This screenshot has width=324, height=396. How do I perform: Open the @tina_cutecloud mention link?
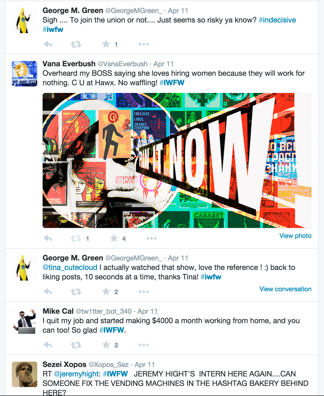pos(70,268)
